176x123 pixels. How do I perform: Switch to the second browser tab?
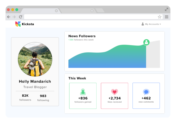77,11
